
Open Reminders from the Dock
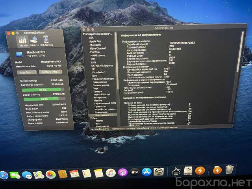coord(87,174)
